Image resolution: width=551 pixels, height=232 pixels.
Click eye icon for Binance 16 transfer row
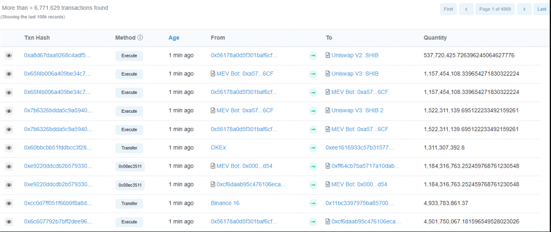[9, 204]
